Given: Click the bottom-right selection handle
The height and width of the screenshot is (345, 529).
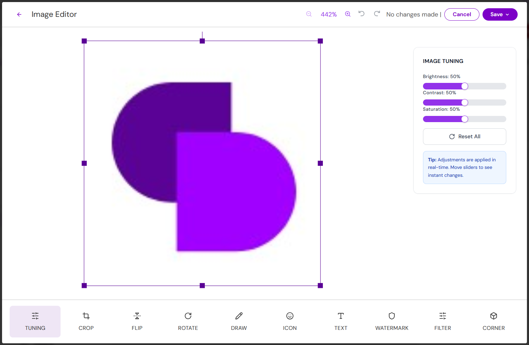Looking at the screenshot, I should (320, 285).
